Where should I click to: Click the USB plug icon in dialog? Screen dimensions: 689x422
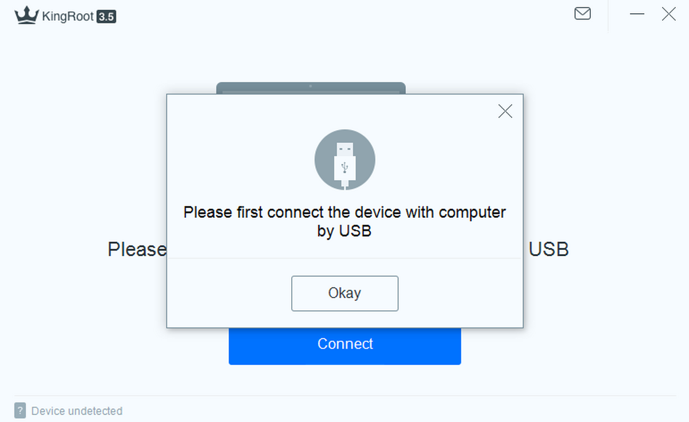344,159
